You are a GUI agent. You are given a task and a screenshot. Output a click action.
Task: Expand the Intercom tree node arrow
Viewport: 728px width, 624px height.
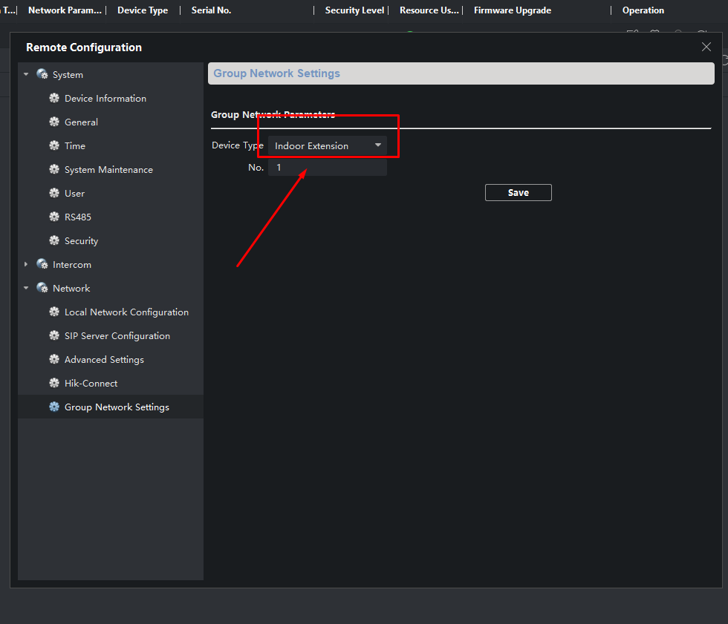26,264
